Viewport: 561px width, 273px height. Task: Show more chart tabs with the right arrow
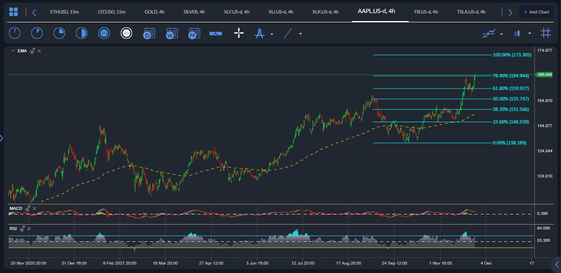point(510,12)
